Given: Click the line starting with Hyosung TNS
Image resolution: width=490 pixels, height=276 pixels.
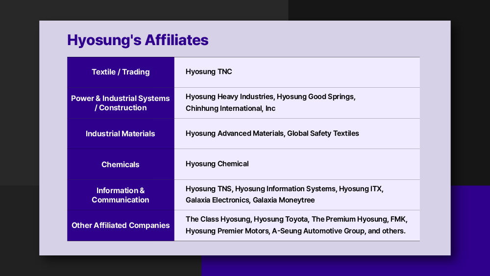Looking at the screenshot, I should pyautogui.click(x=284, y=189).
